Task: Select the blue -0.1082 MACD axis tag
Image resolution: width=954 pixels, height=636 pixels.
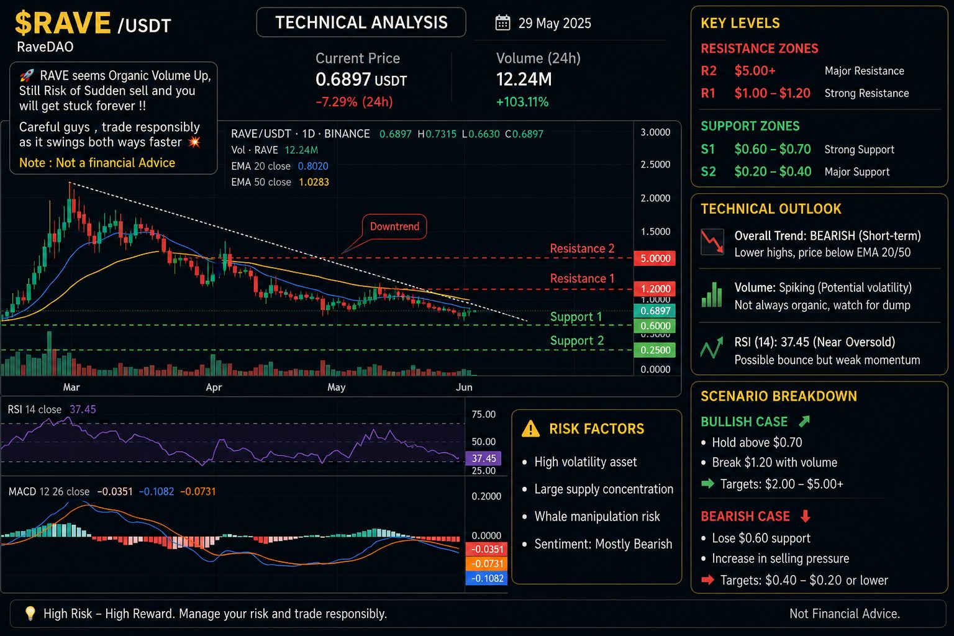Action: click(x=487, y=578)
